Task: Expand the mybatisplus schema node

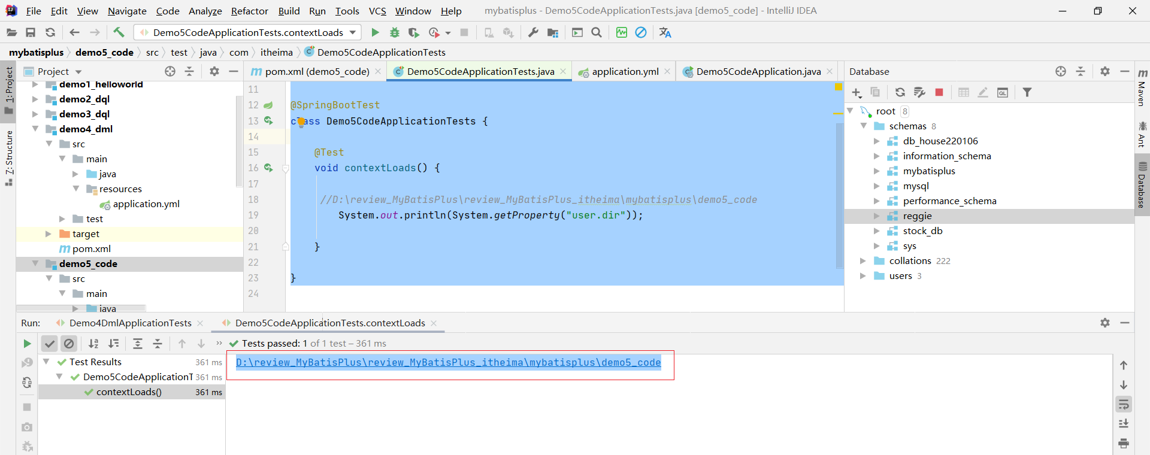Action: (876, 171)
